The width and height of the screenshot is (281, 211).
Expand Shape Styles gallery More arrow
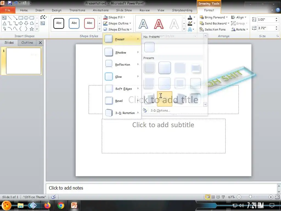[99, 29]
